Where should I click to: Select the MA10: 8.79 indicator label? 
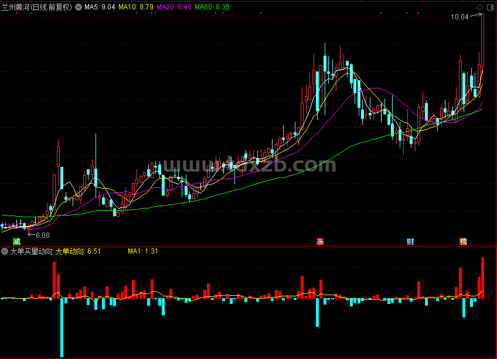tap(136, 7)
